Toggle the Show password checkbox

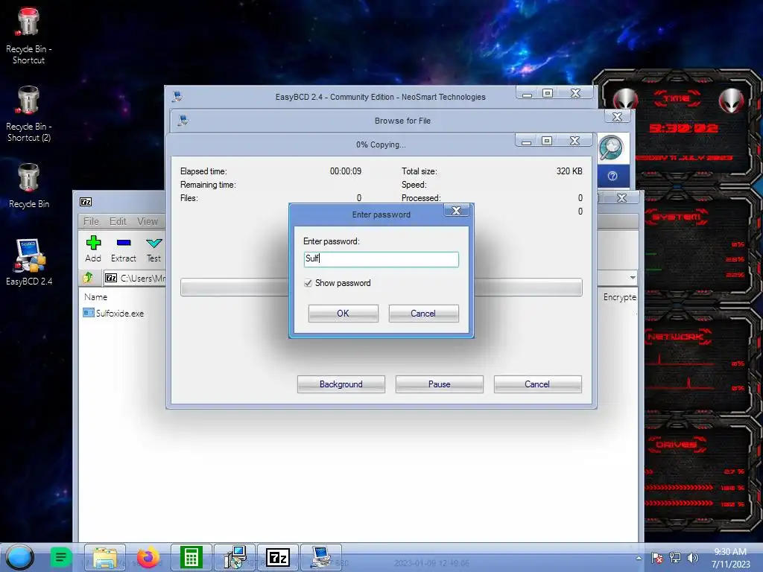click(308, 283)
